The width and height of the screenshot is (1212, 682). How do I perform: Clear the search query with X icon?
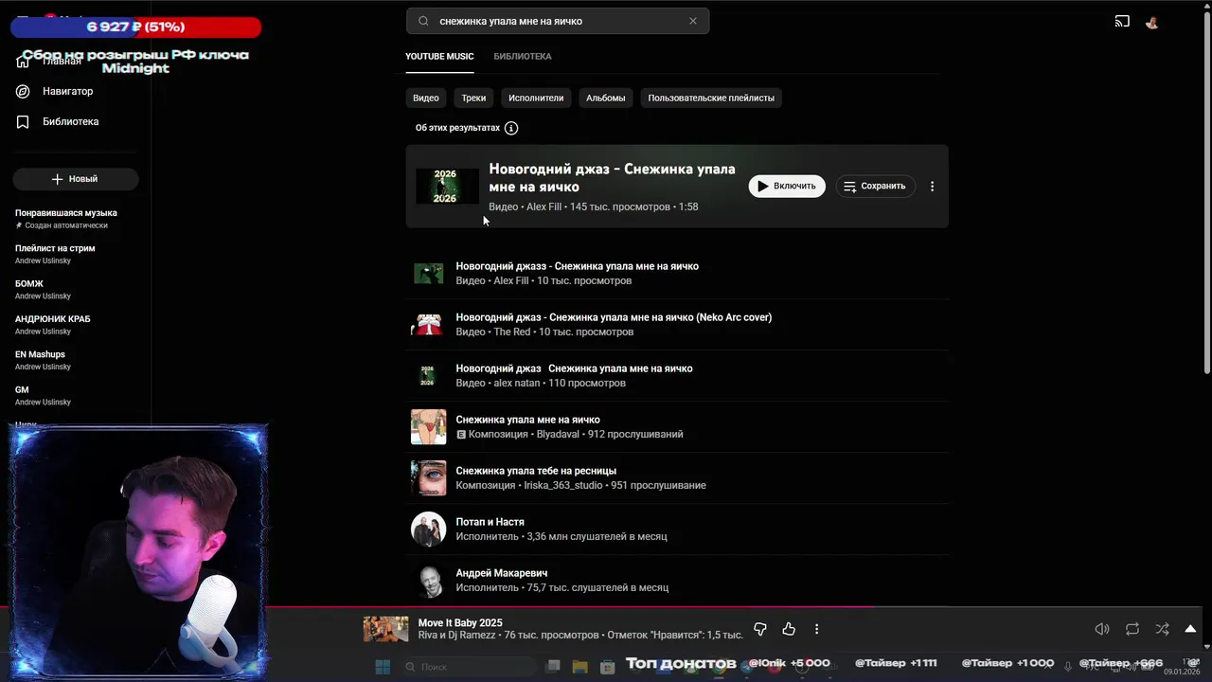(x=692, y=21)
